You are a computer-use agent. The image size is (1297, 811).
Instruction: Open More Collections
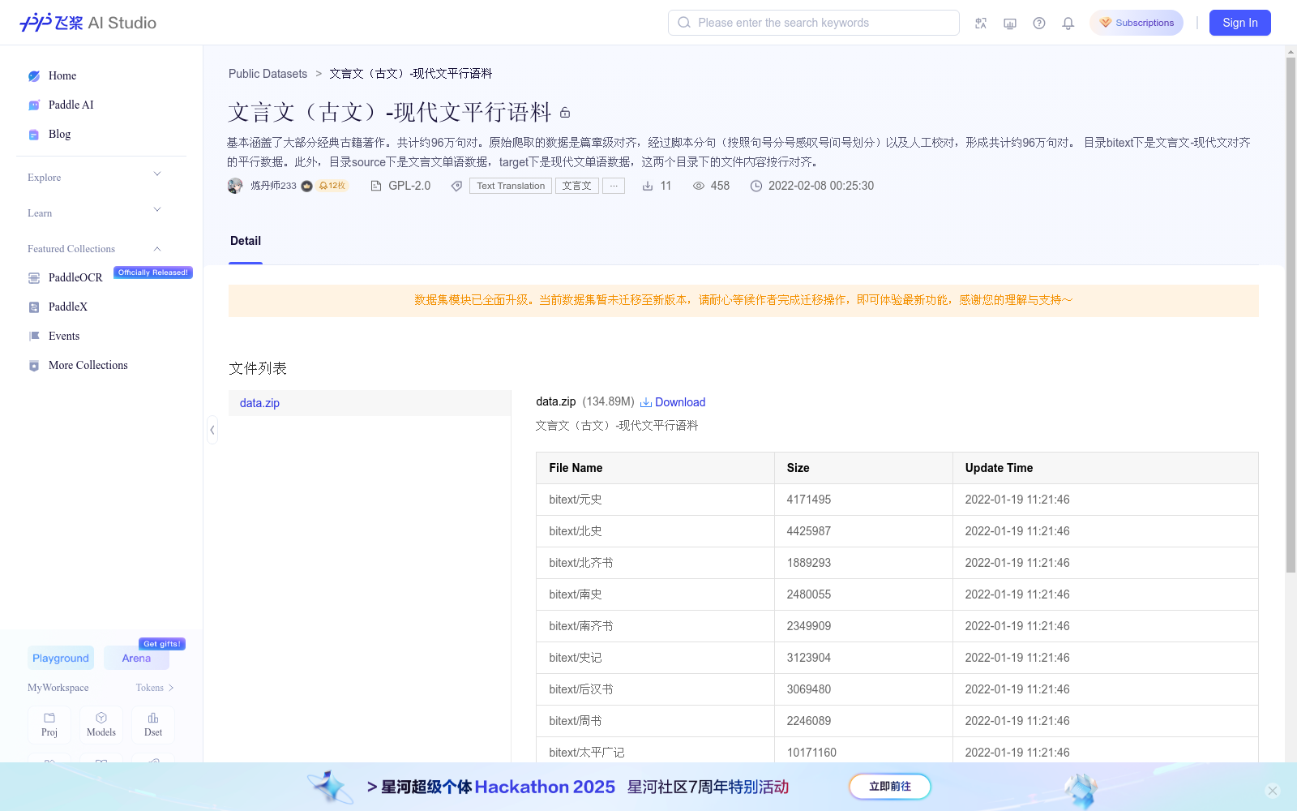pos(88,365)
